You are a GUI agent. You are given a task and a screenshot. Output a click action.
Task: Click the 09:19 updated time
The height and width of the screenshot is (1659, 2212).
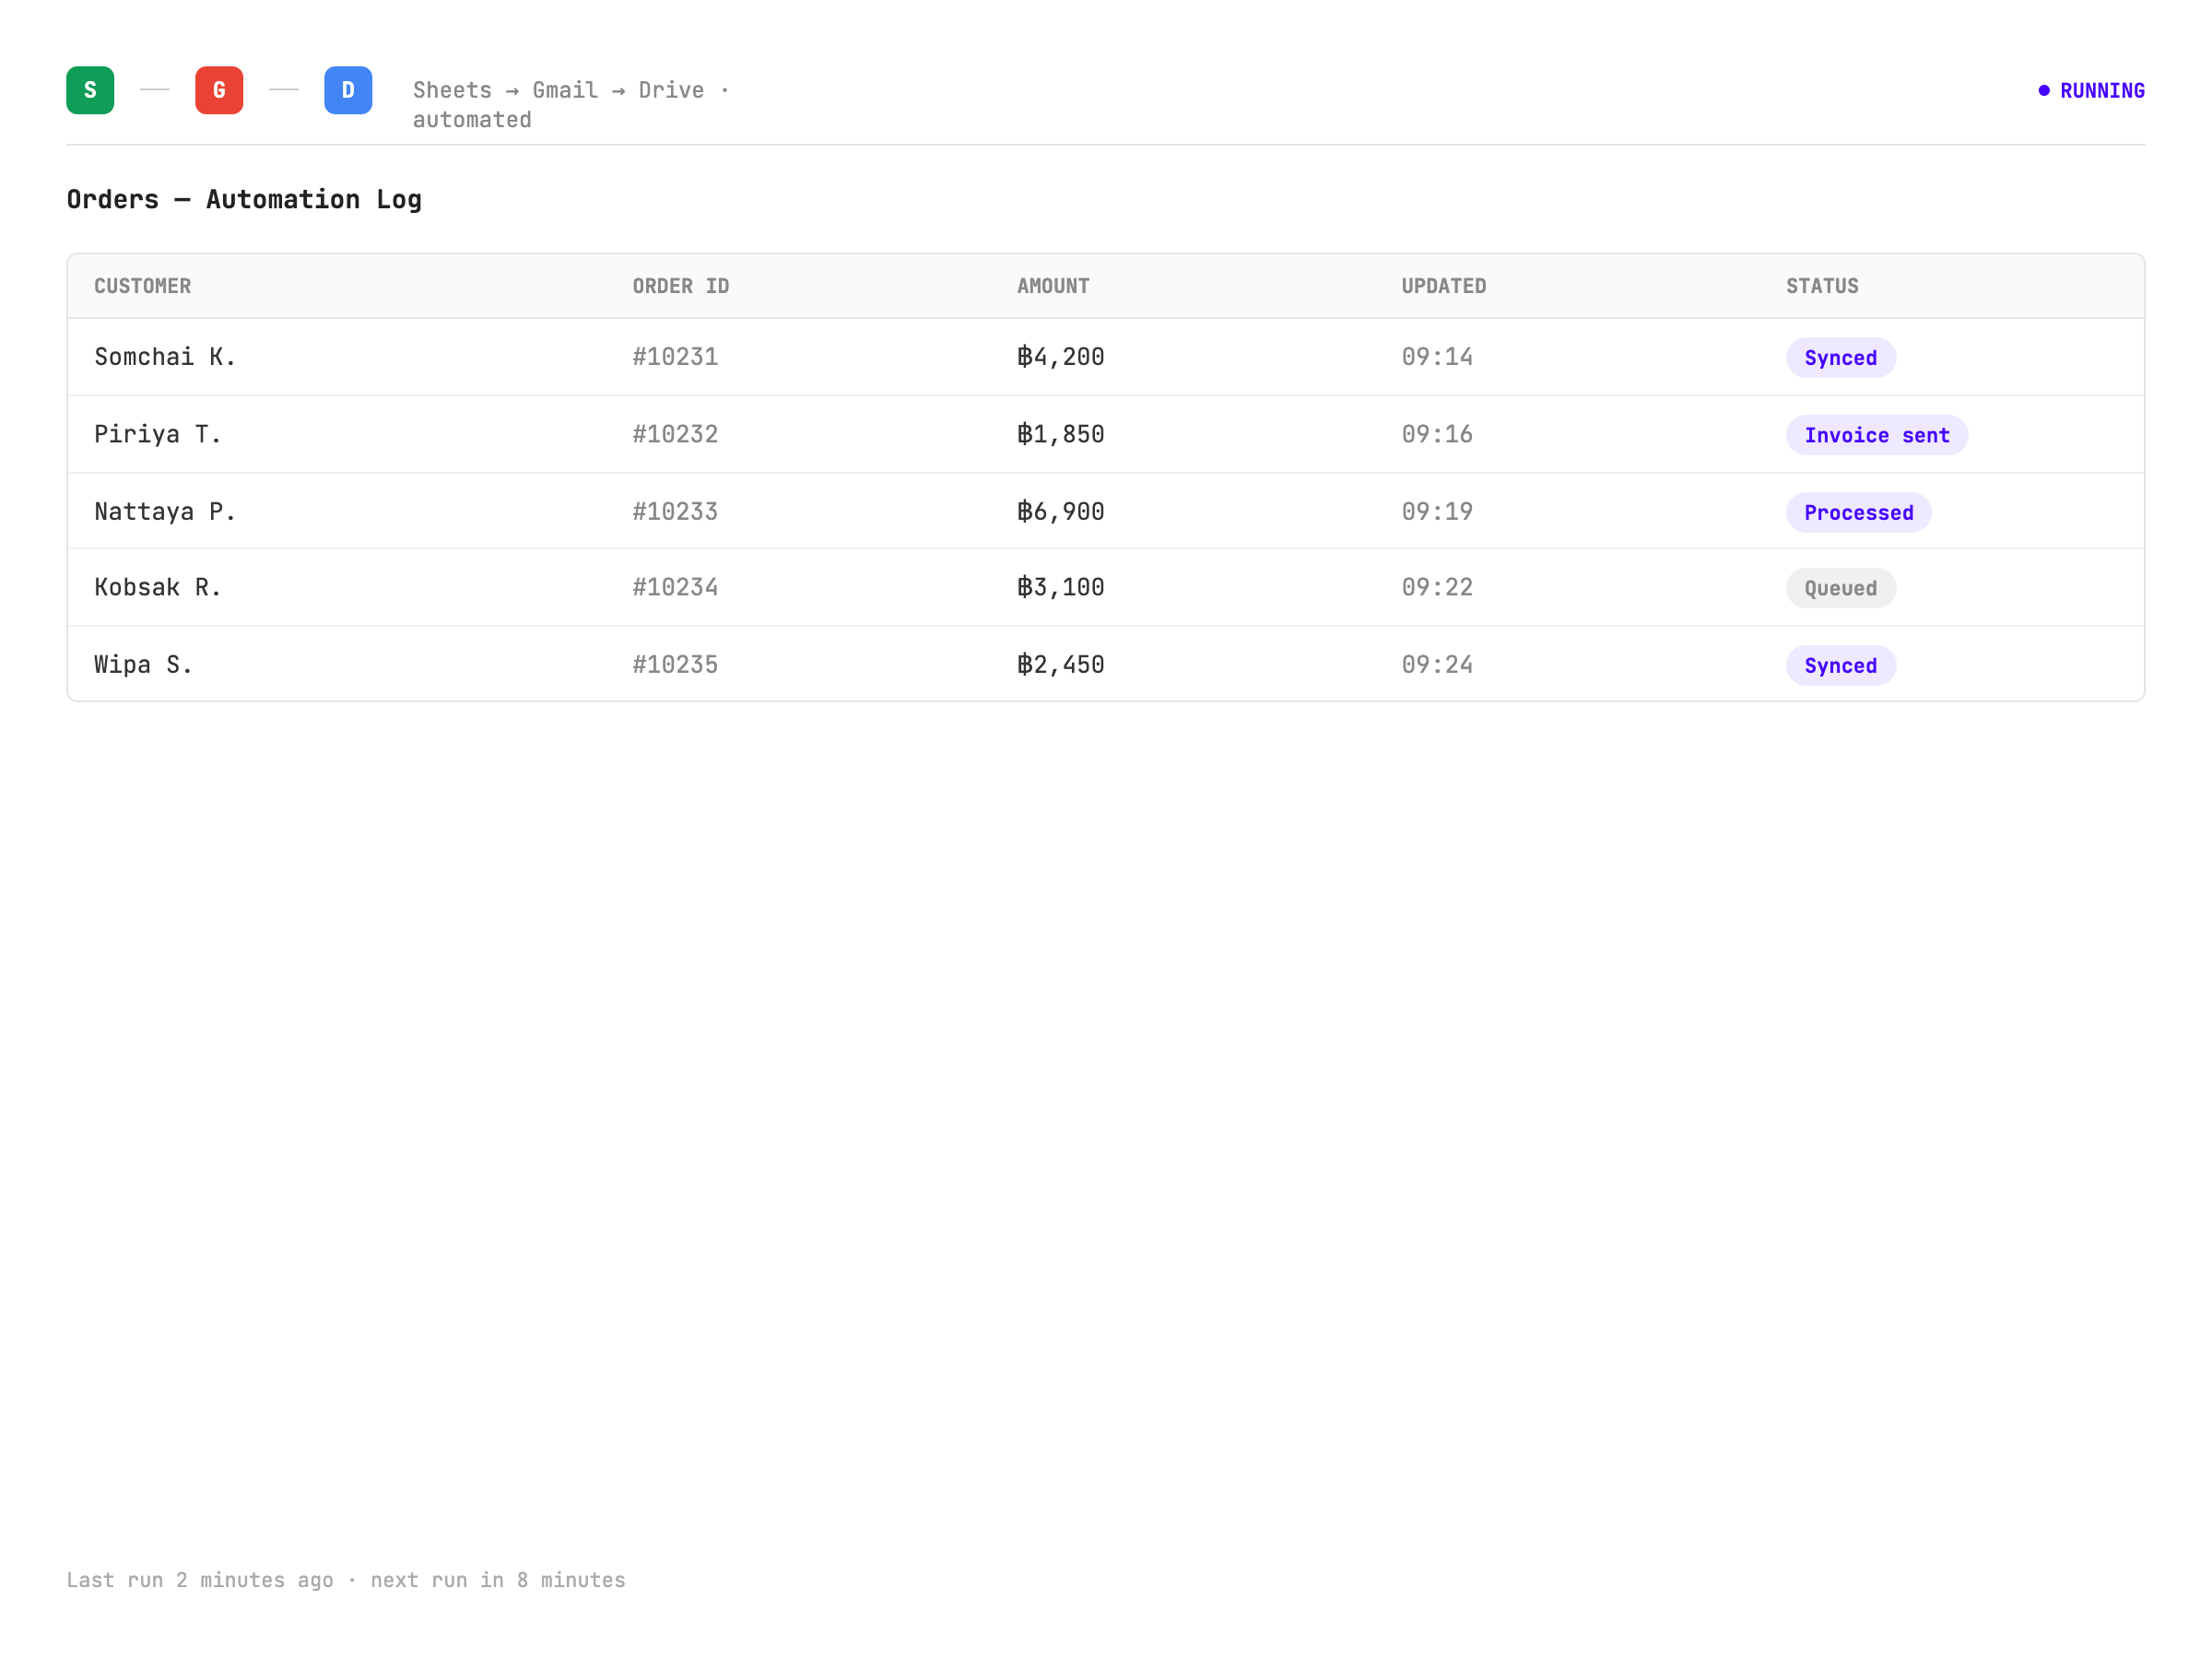click(x=1437, y=511)
